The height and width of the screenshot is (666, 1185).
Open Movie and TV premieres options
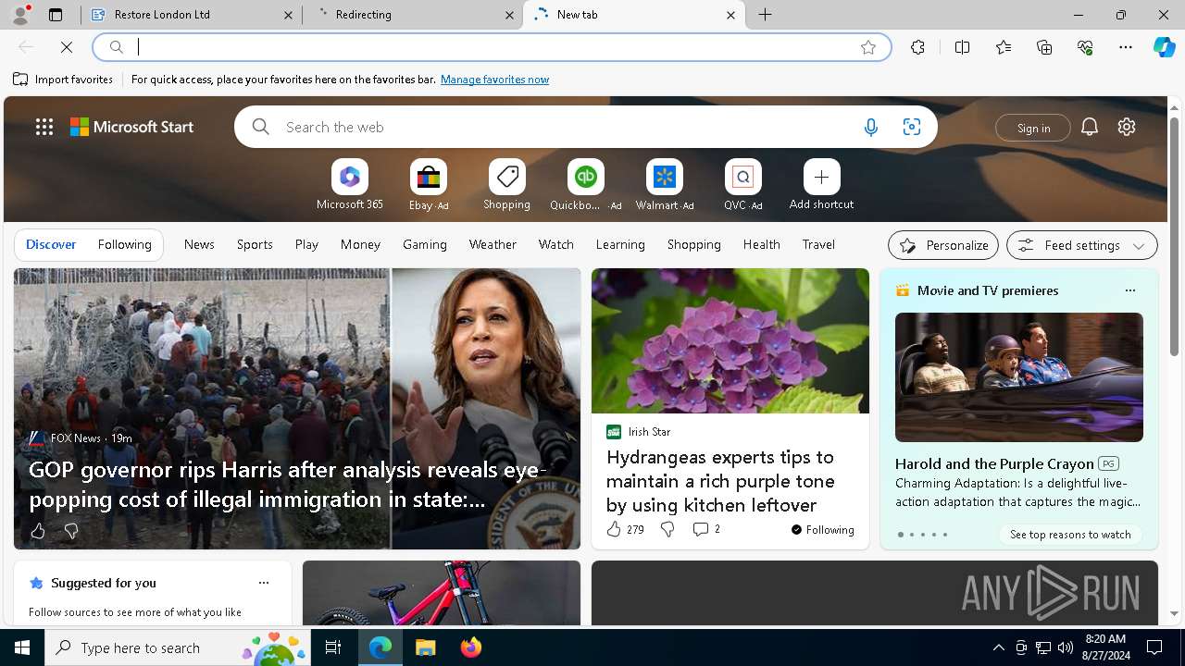pos(1129,290)
